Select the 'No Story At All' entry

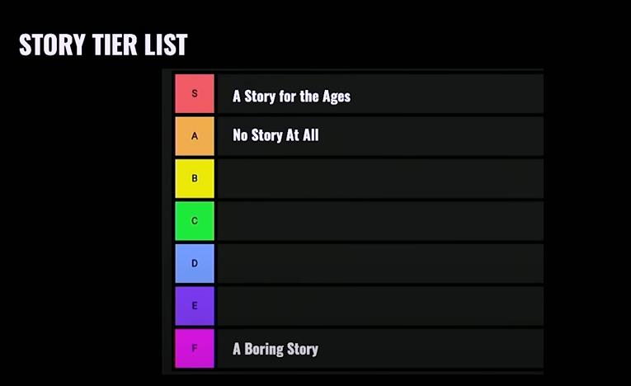click(x=275, y=134)
